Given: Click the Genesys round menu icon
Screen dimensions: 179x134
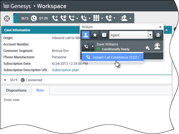Looking at the screenshot, I should click(7, 18).
